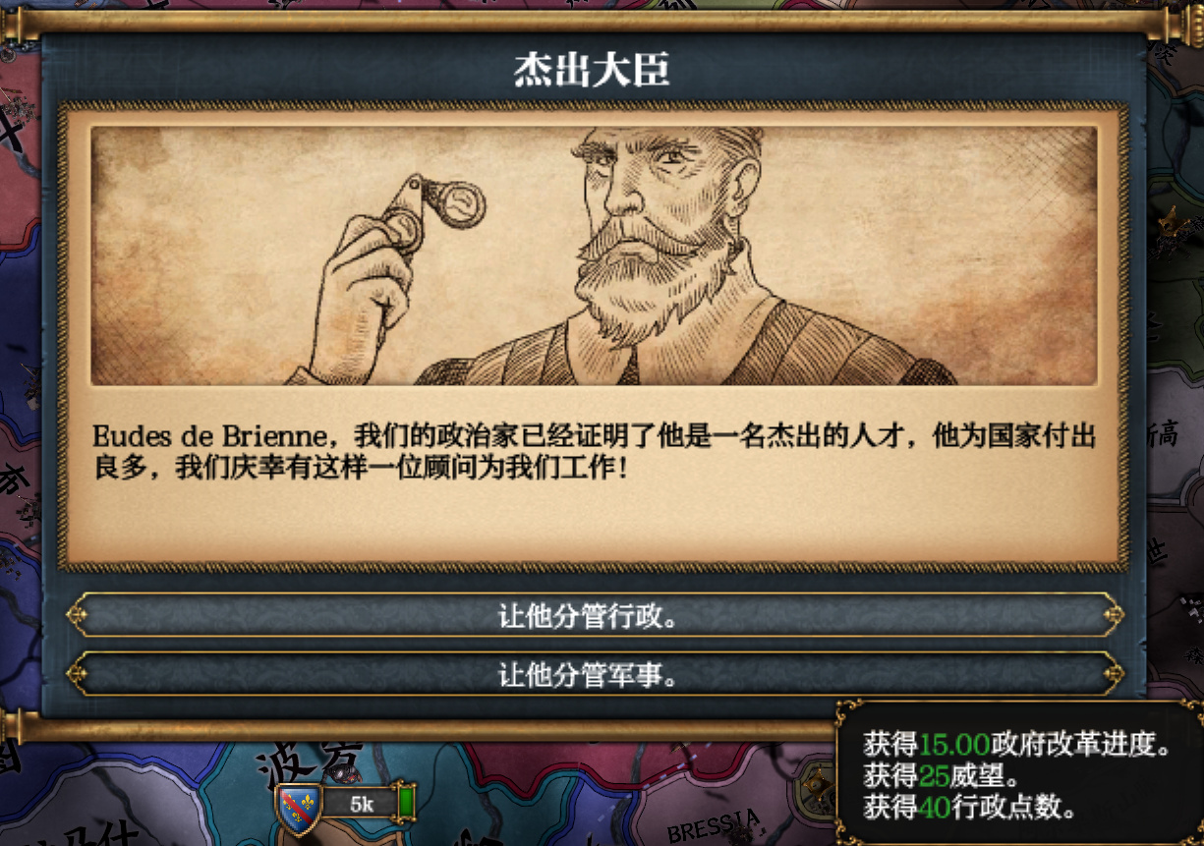This screenshot has width=1204, height=846.
Task: Click right ornament of 让他分管行政 option
Action: tap(1114, 615)
